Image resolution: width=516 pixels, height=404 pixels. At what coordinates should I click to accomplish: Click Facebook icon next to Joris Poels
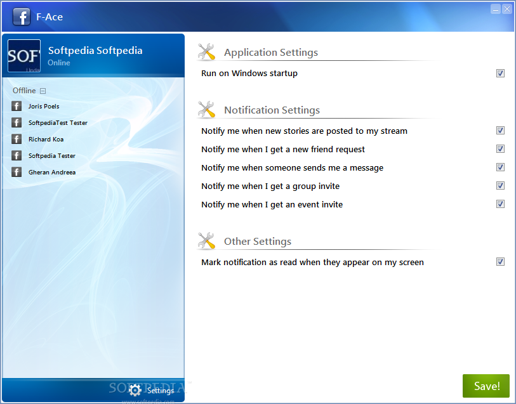pyautogui.click(x=17, y=106)
